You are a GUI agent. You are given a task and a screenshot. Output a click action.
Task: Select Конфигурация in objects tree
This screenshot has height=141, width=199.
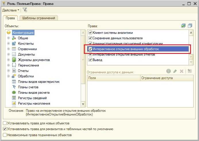click(23, 33)
